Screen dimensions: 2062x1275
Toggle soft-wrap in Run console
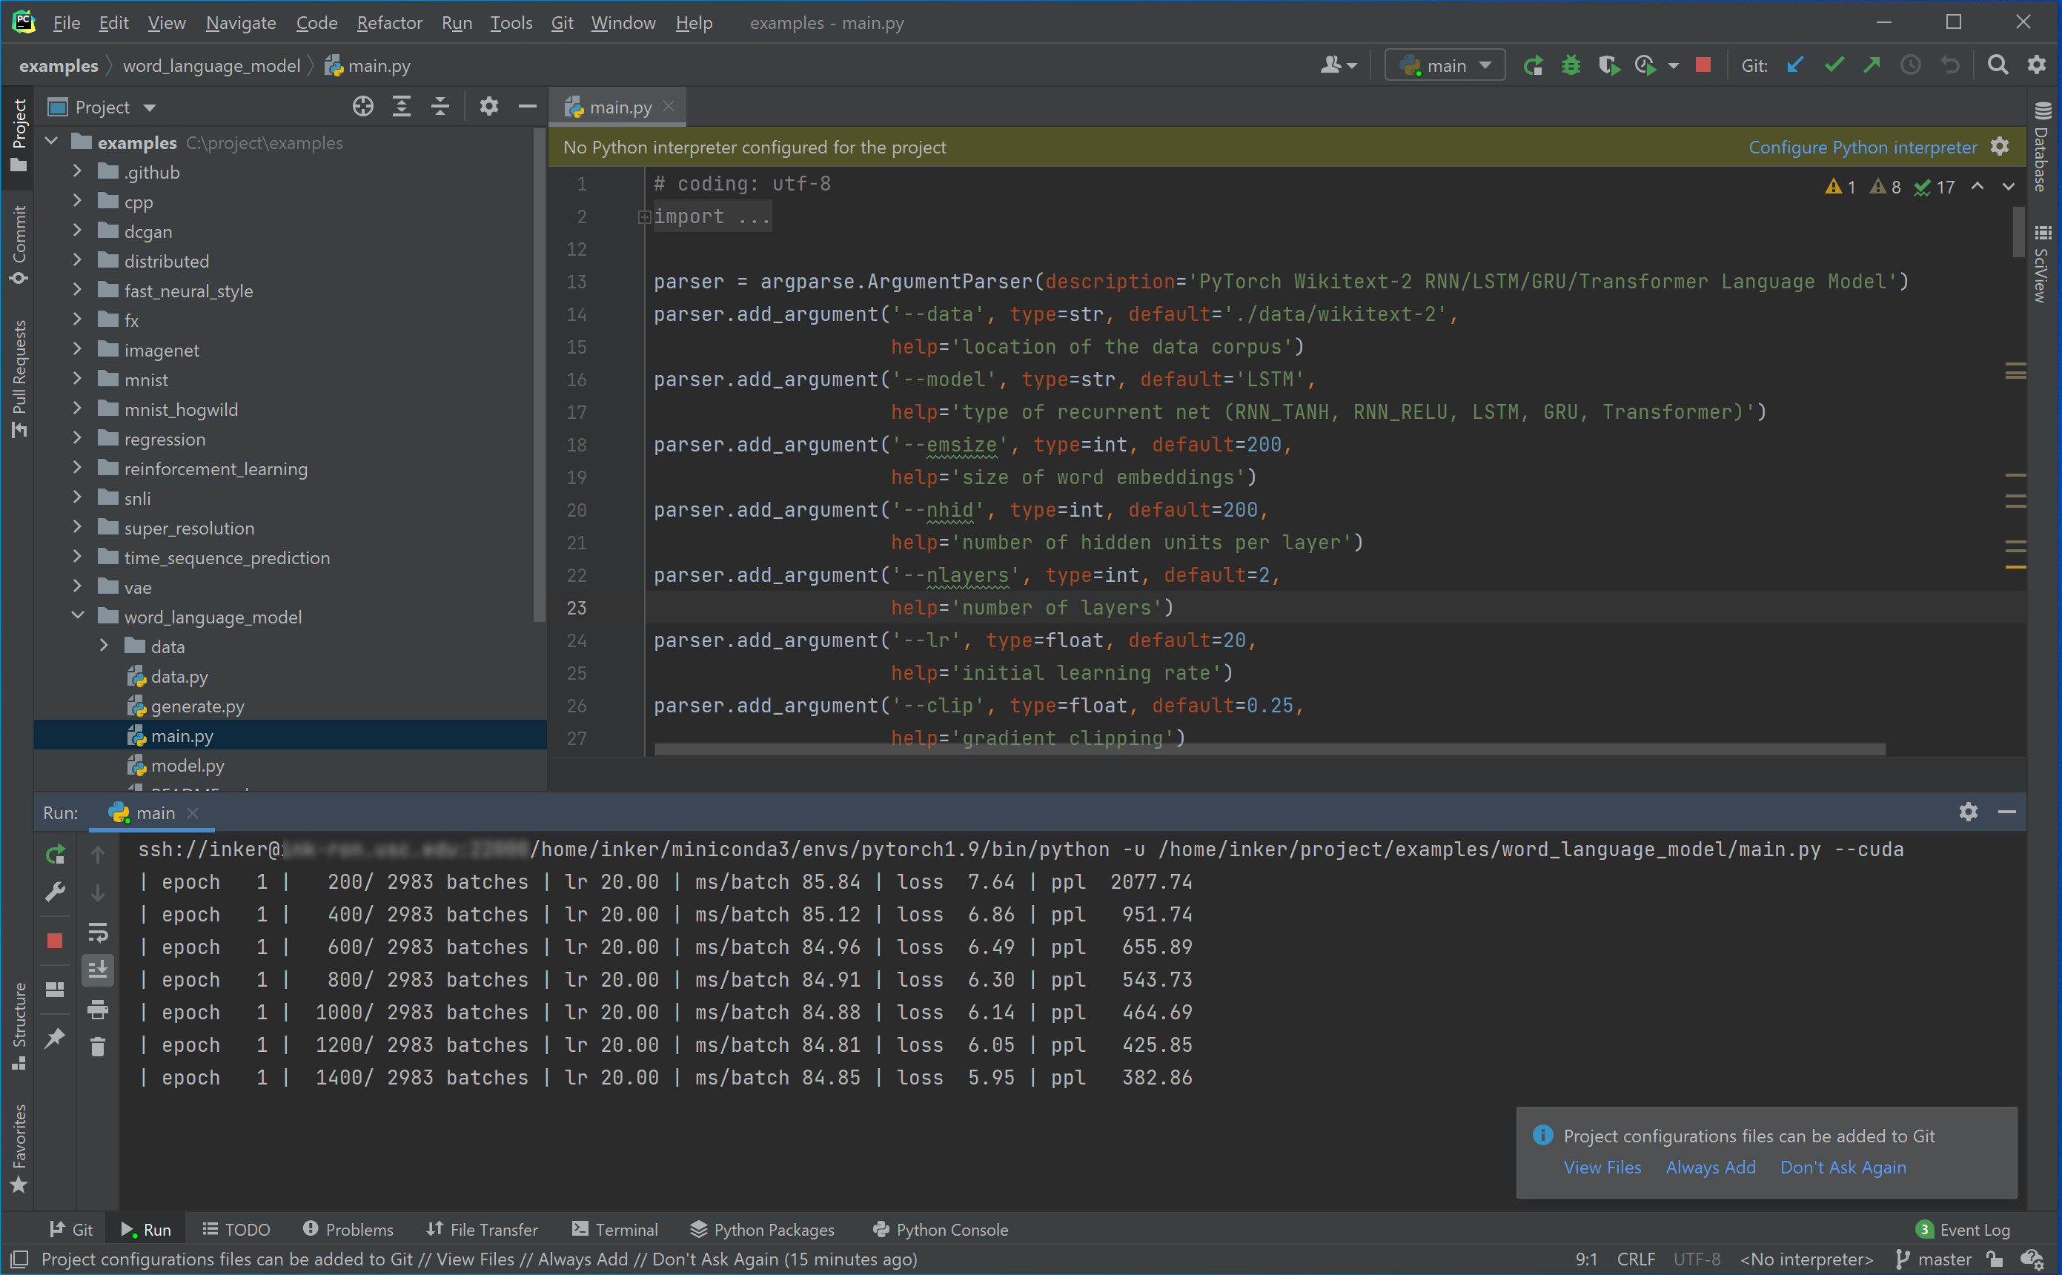tap(98, 932)
